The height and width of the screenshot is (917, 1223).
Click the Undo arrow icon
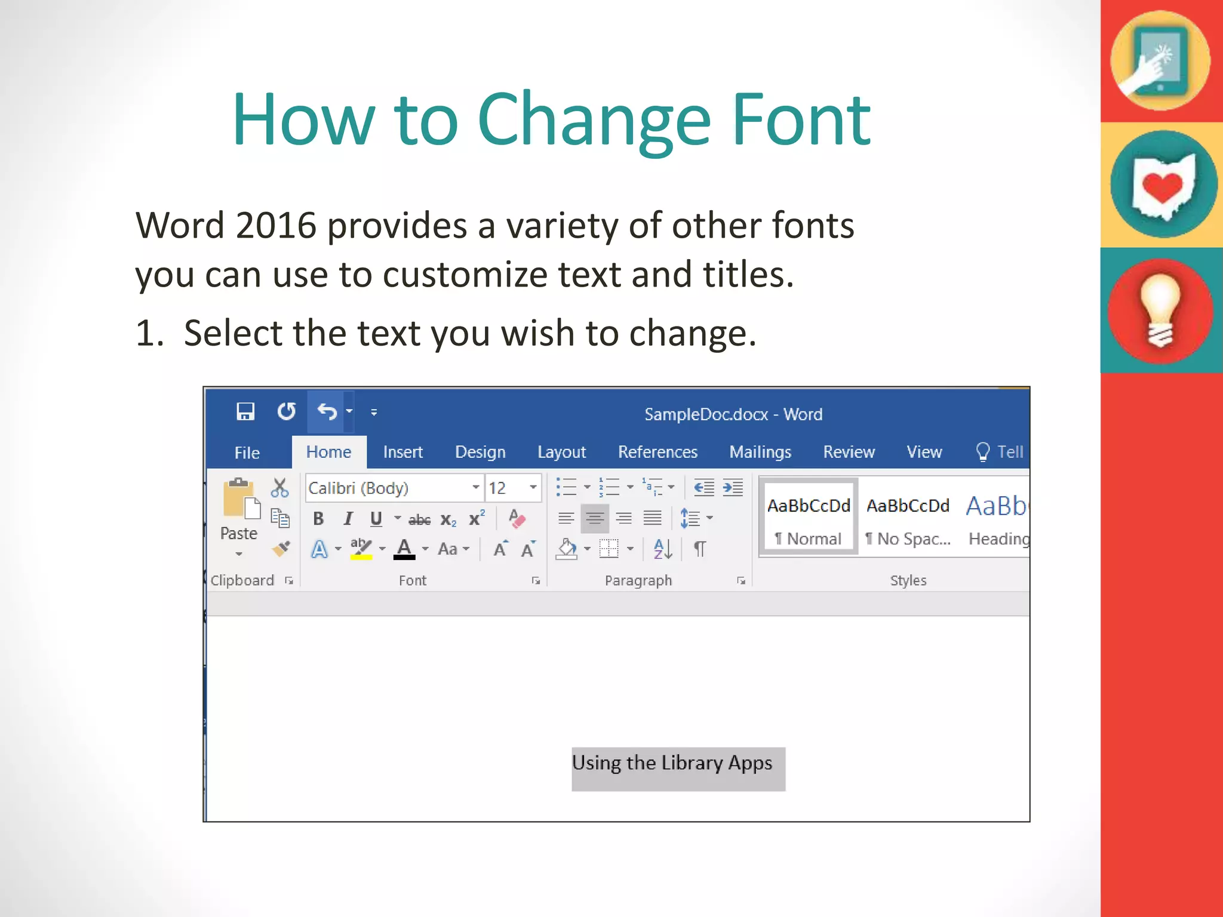tap(327, 411)
